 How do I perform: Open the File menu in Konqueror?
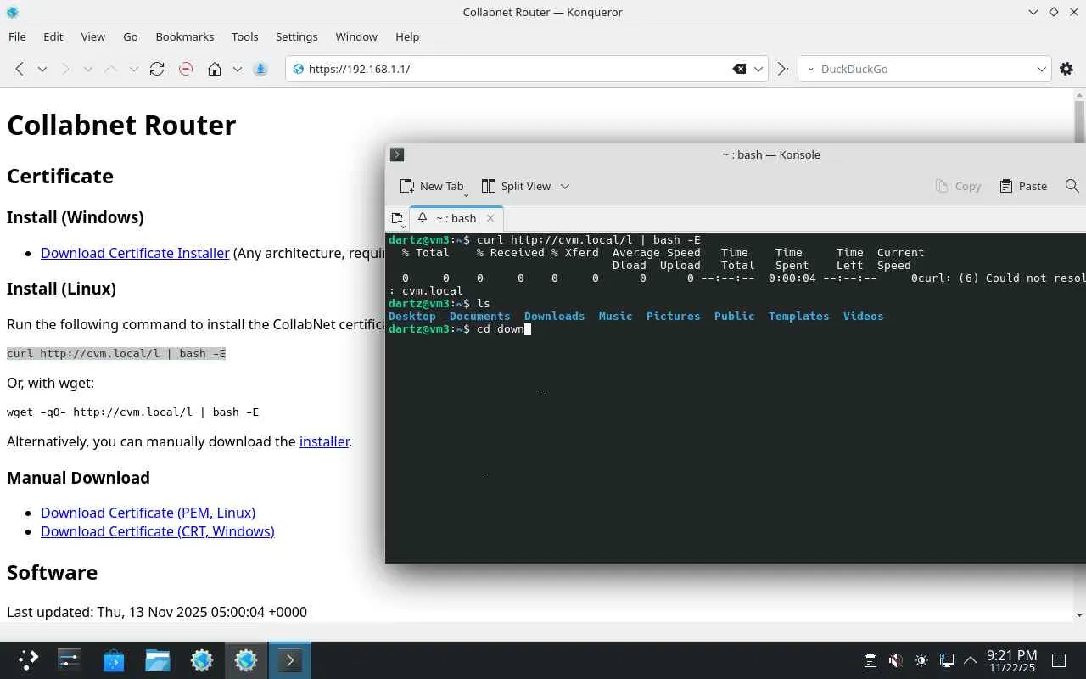17,36
